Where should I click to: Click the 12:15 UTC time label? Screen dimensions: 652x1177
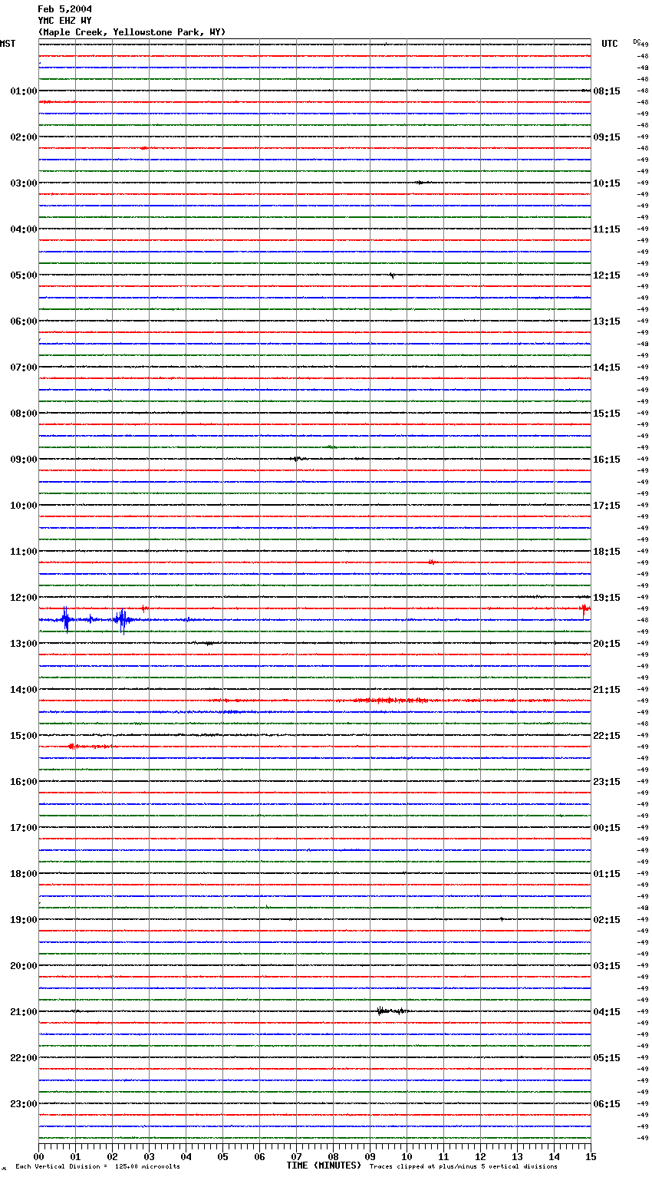click(607, 275)
